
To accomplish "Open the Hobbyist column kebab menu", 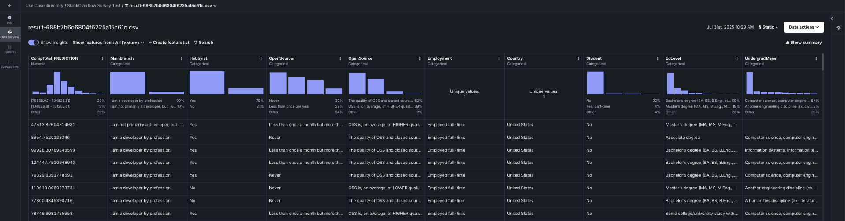I will click(x=261, y=58).
